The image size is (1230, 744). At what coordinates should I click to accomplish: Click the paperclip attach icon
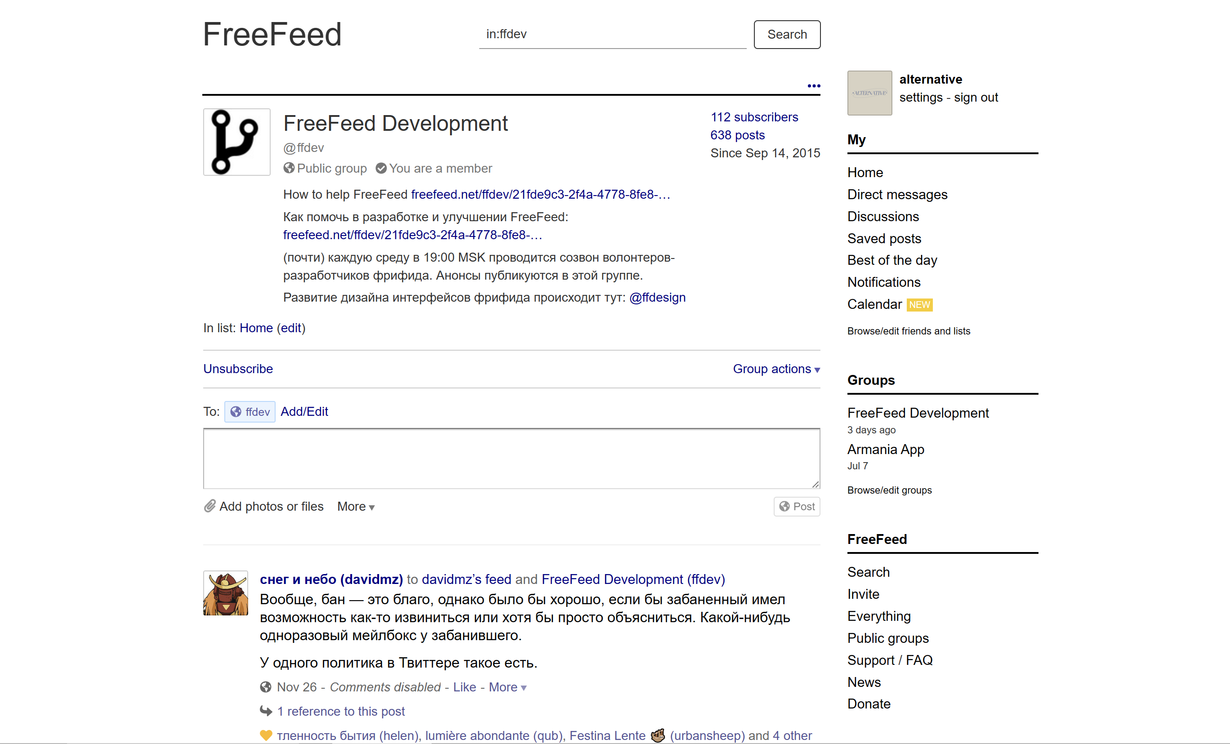(x=209, y=506)
